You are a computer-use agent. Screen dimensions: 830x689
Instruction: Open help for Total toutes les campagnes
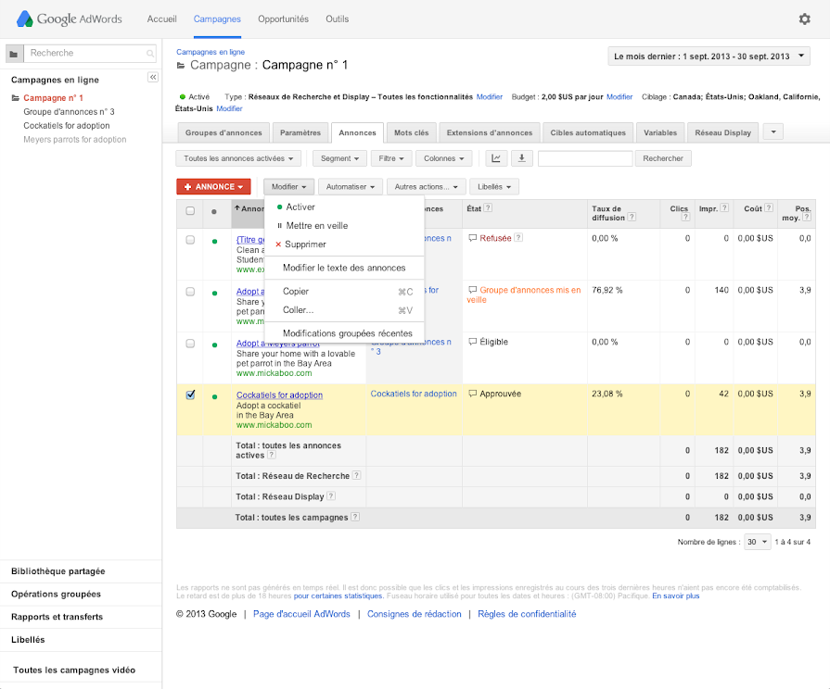(355, 517)
